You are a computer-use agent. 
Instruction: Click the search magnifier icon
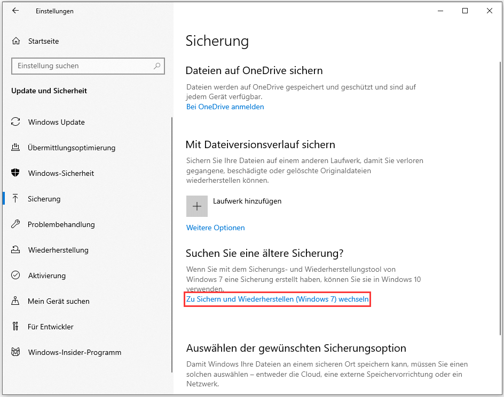(x=156, y=66)
